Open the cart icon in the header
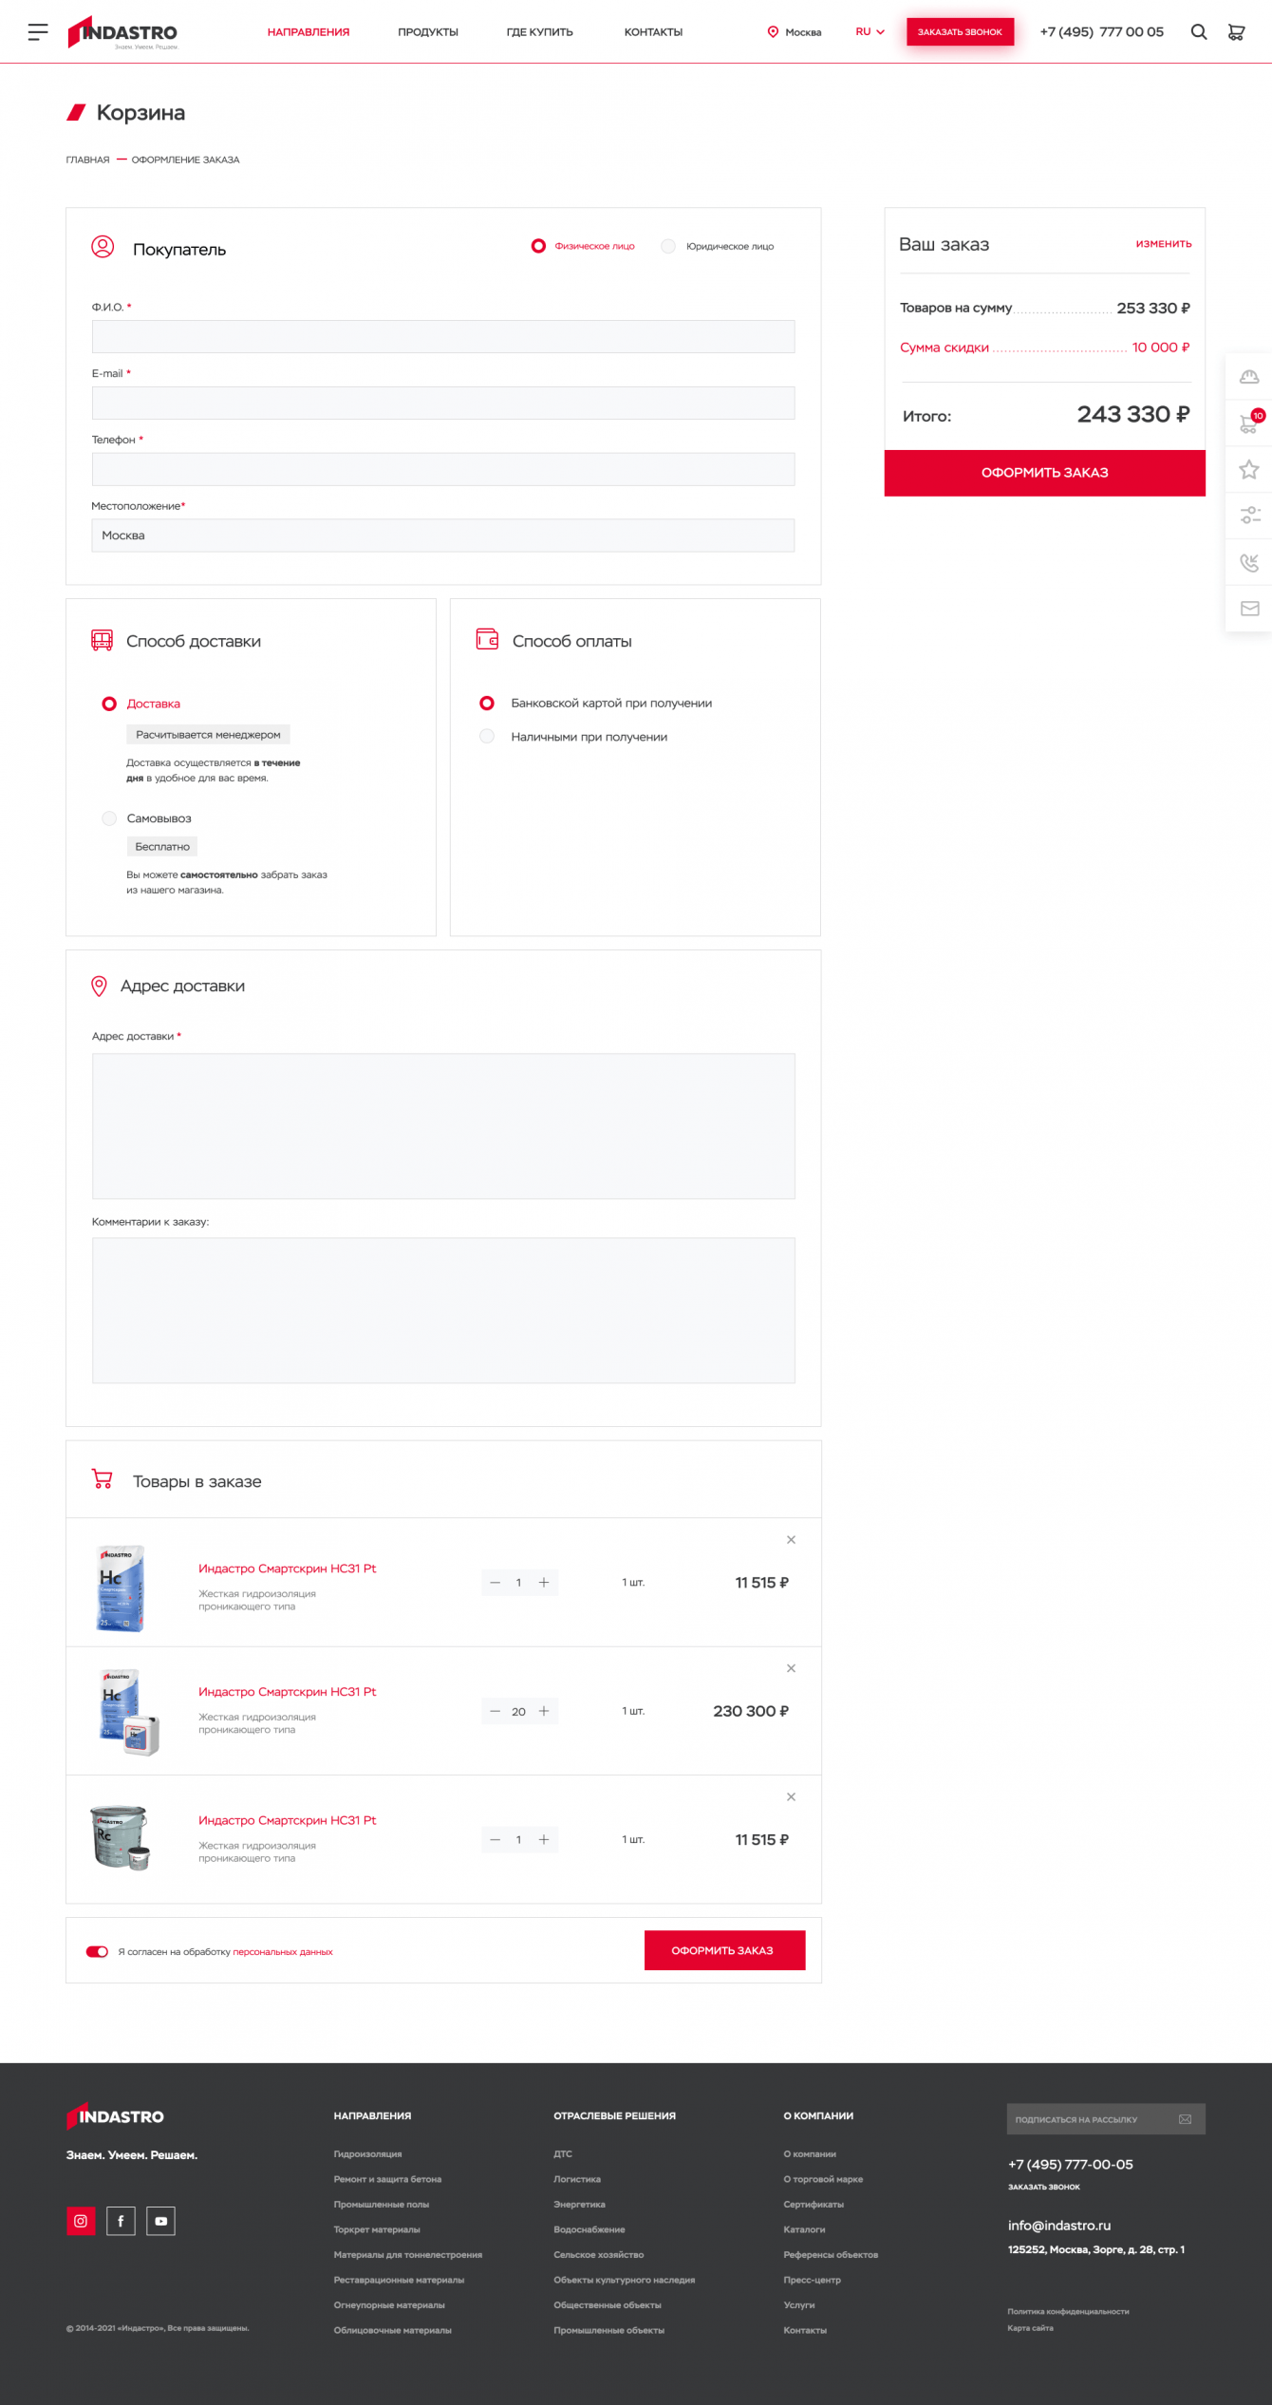The width and height of the screenshot is (1272, 2405). (1236, 32)
